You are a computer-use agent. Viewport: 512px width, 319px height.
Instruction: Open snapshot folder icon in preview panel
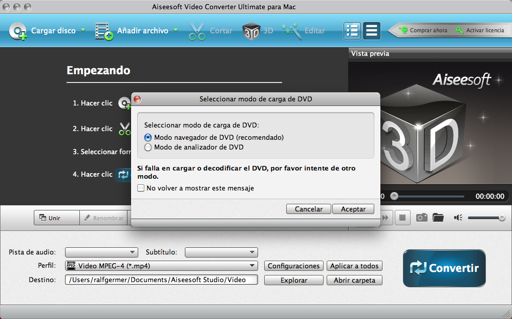[438, 218]
